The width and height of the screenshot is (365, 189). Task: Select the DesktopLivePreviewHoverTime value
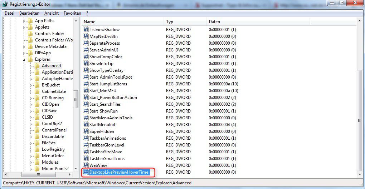(119, 172)
